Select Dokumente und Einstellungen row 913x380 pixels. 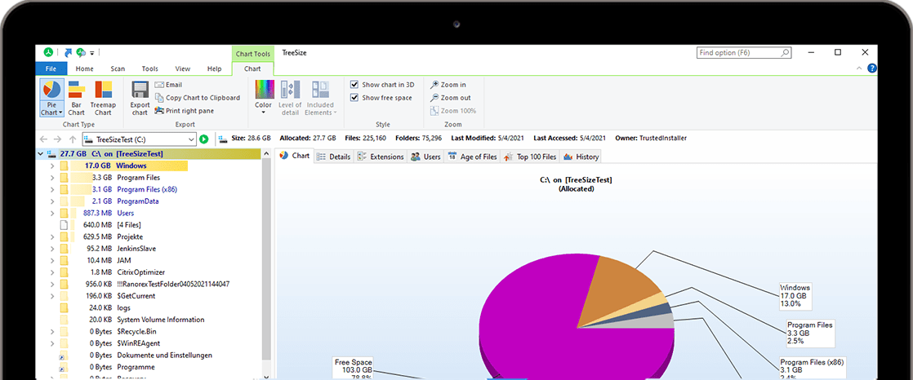point(149,355)
